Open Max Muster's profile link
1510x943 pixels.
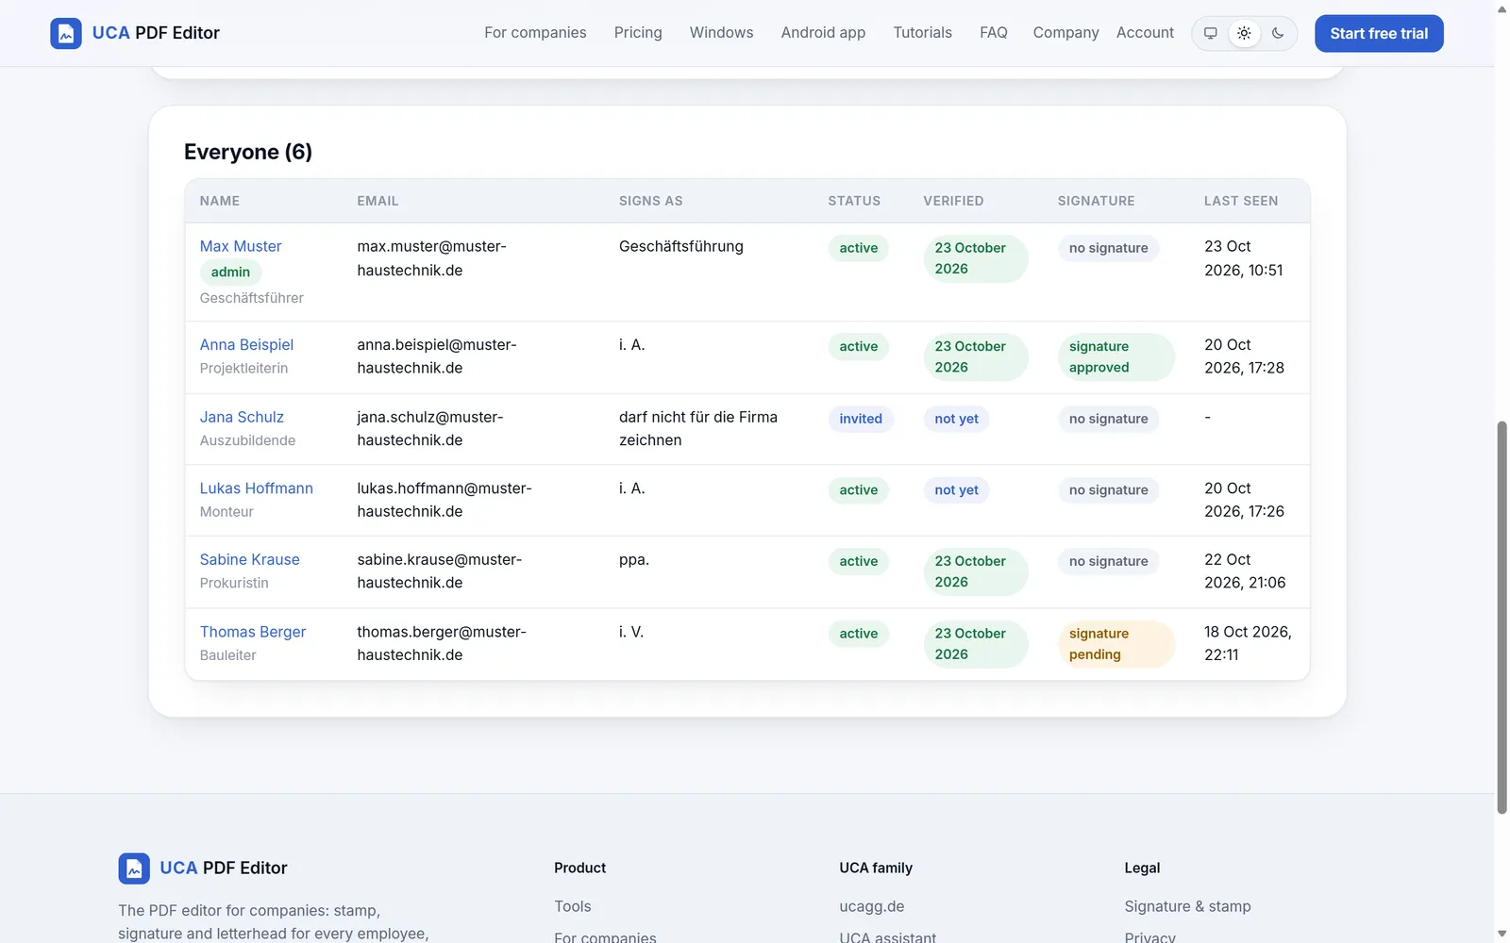pos(241,246)
